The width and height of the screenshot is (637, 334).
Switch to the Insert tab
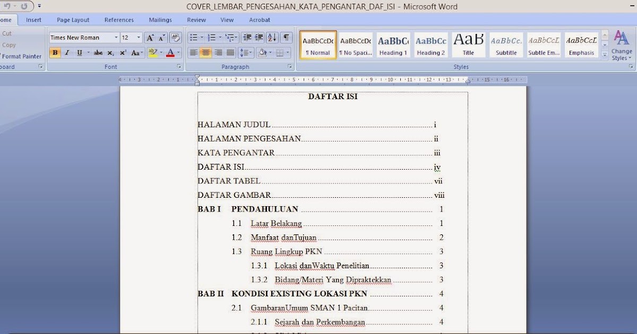point(34,20)
